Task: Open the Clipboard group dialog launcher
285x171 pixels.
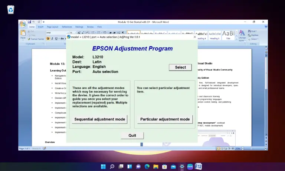Action: (43, 44)
